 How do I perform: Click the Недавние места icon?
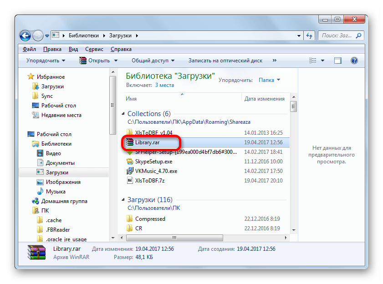36,115
